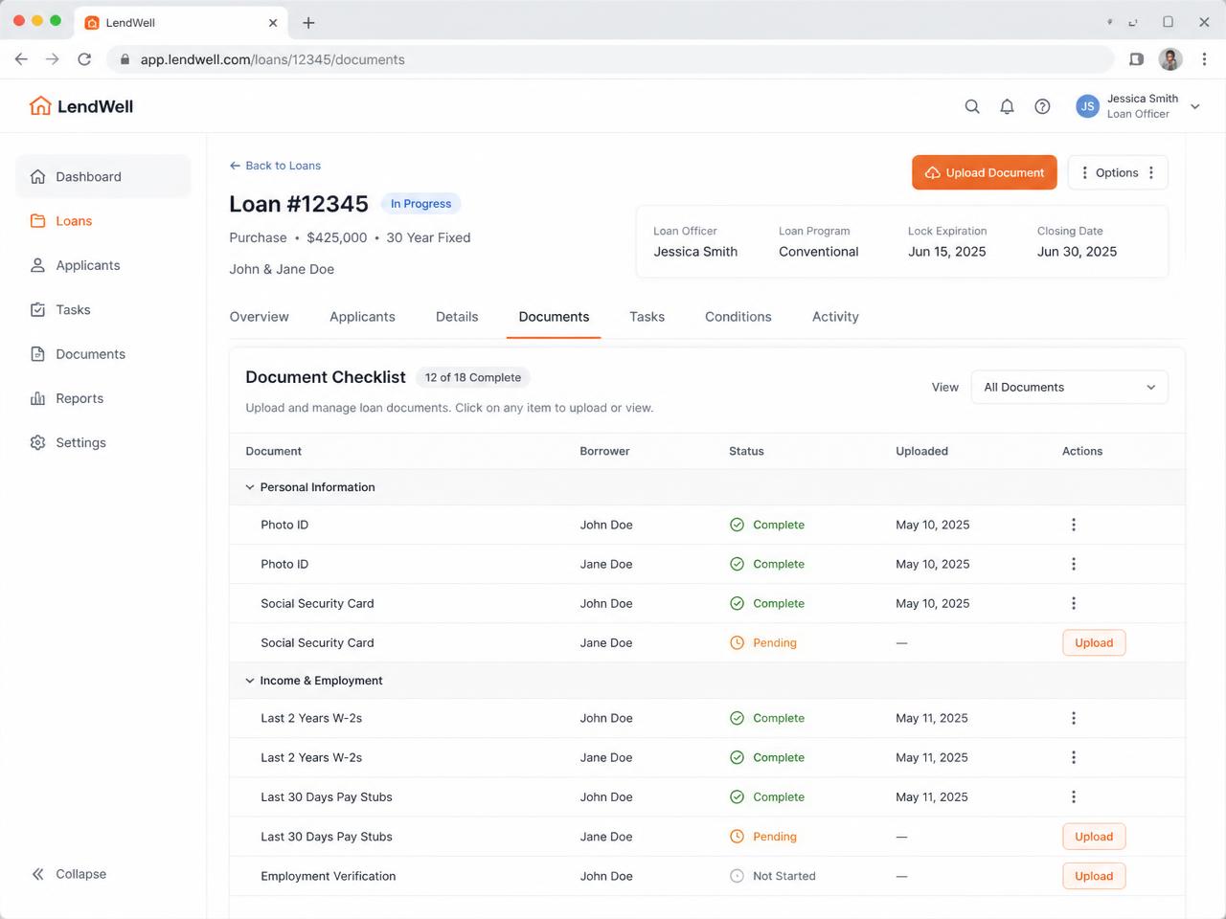Click Jun 30, 2025 closing date
This screenshot has height=919, width=1226.
pos(1077,252)
